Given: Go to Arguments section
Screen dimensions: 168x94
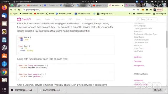Looking at the screenshot, I should pos(138,31).
